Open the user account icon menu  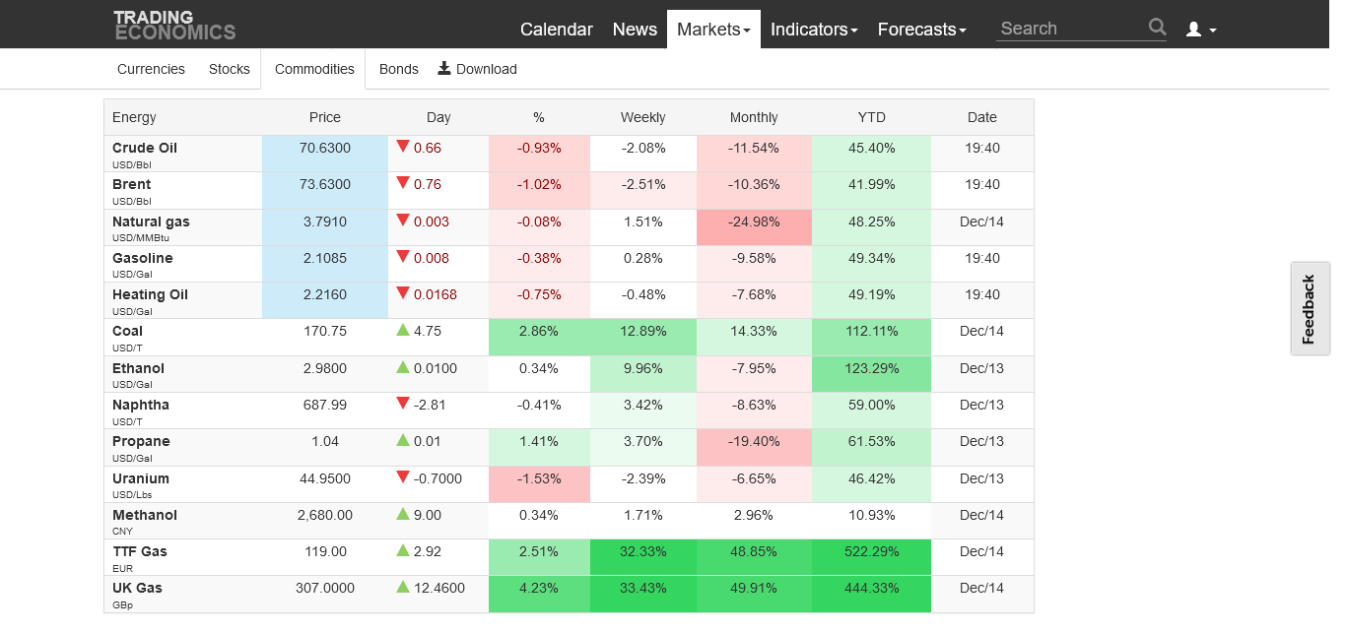(1200, 30)
